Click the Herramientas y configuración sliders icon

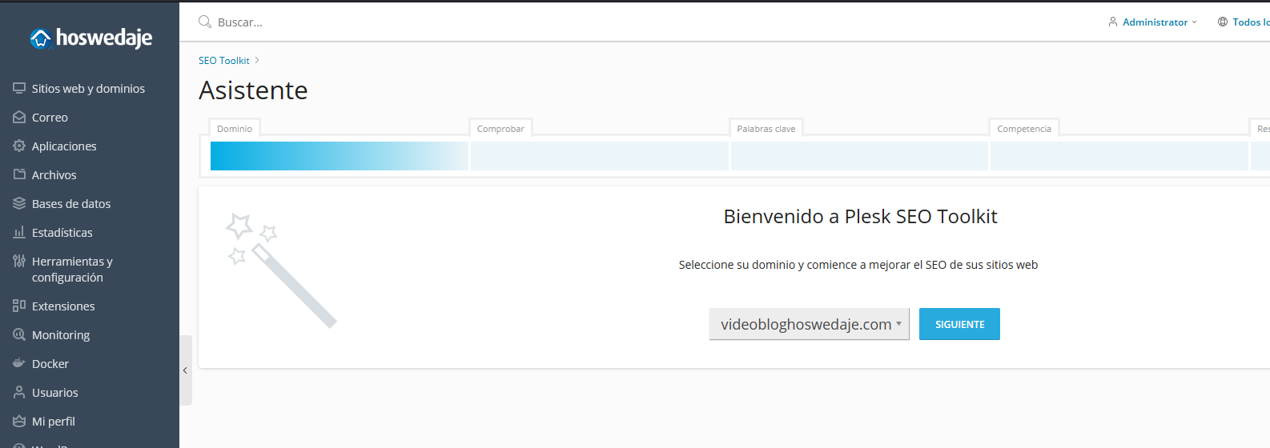pos(19,261)
